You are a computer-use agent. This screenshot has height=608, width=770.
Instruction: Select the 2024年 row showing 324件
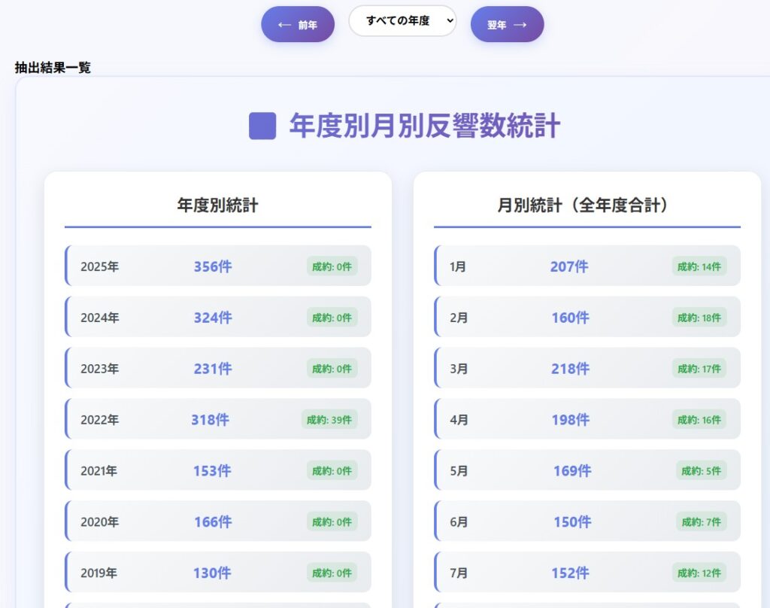click(218, 318)
